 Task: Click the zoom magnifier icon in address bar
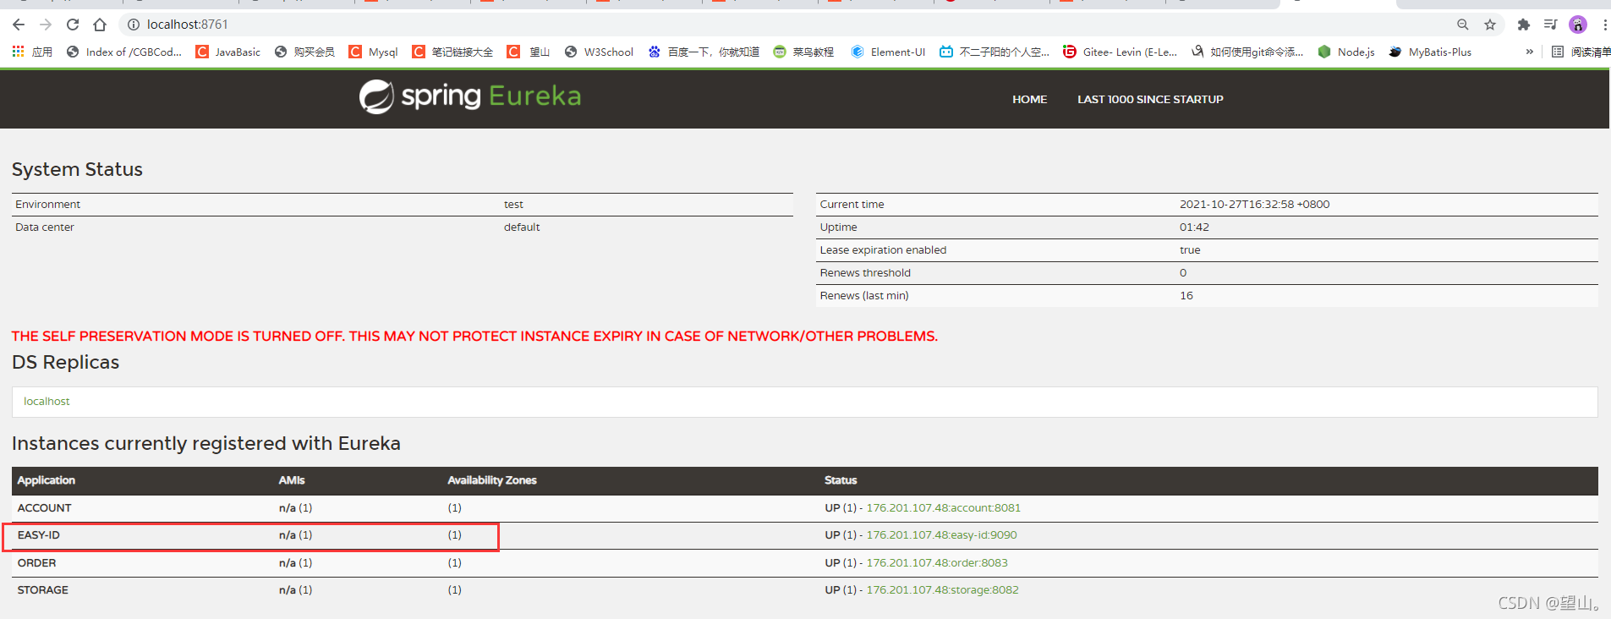tap(1463, 25)
